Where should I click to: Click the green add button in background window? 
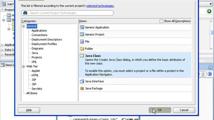click(209, 11)
